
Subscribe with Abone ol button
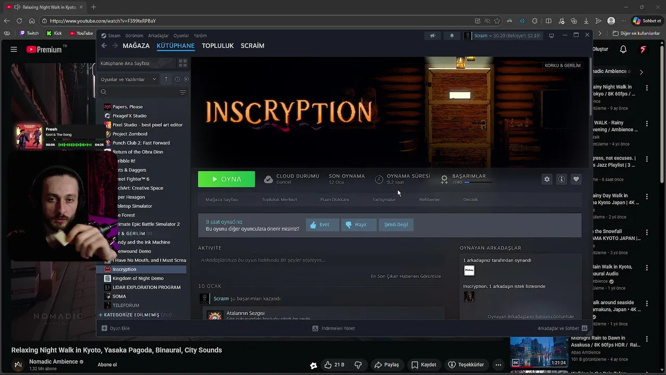coord(107,365)
